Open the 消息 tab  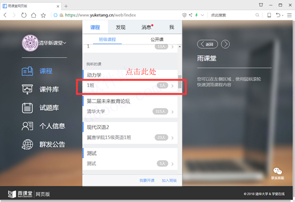146,27
